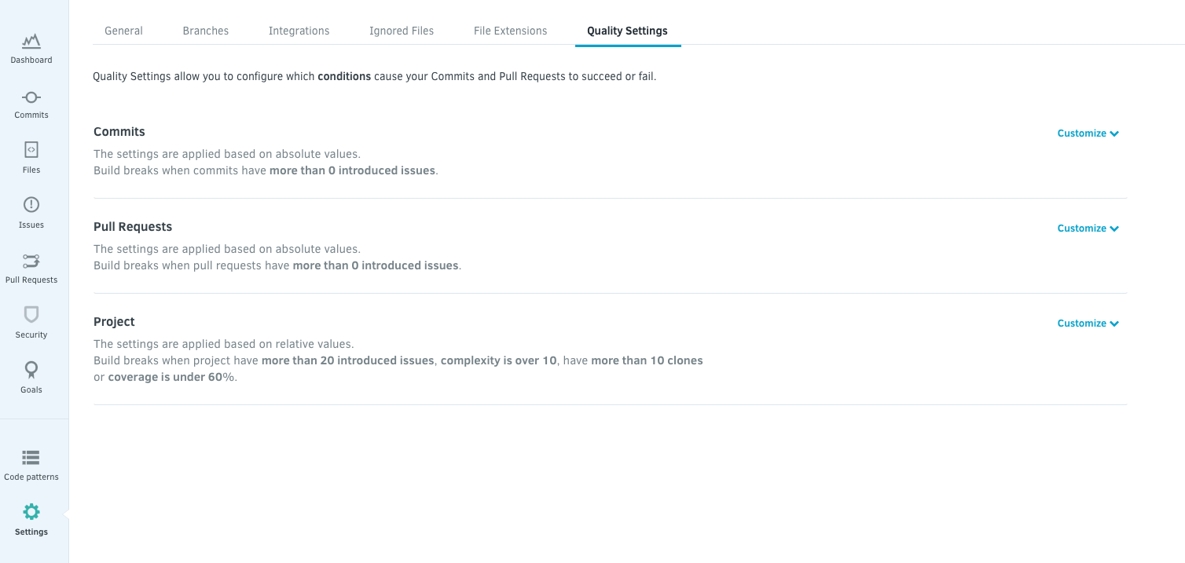Screen dimensions: 1185x563
Task: Open the File Extensions tab
Action: (x=510, y=31)
